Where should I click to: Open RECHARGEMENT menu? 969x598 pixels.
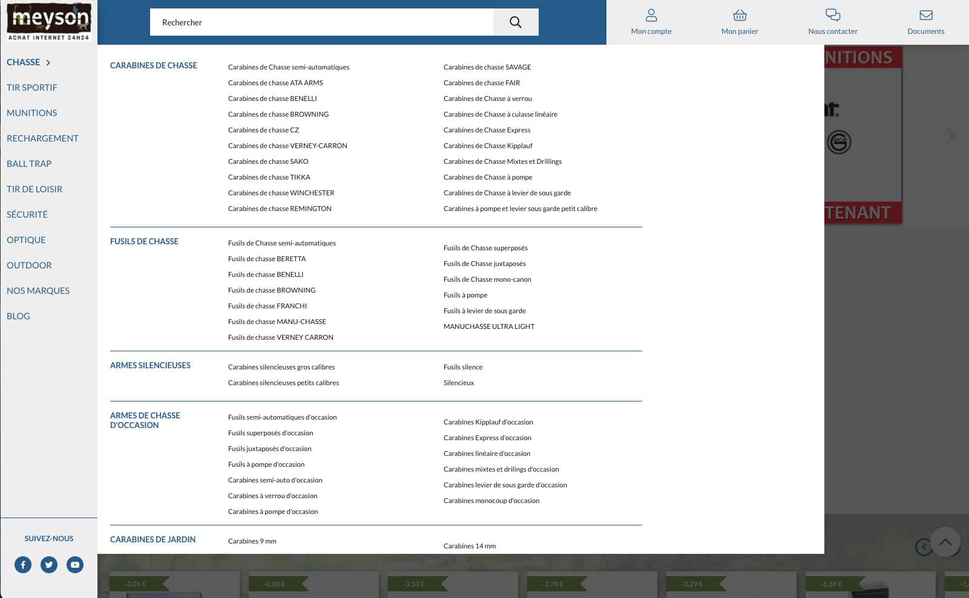(x=42, y=138)
